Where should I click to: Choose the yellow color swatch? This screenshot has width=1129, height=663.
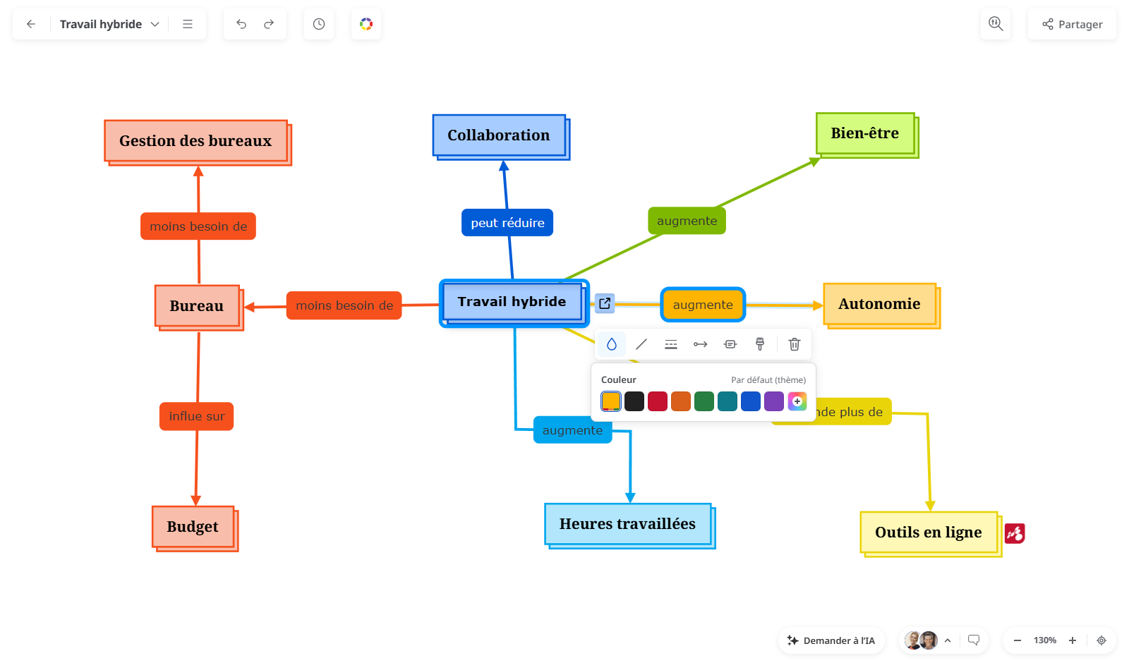(611, 401)
